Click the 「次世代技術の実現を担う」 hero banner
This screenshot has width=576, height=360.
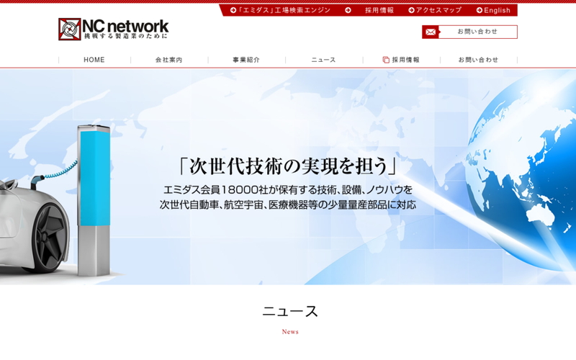click(288, 176)
